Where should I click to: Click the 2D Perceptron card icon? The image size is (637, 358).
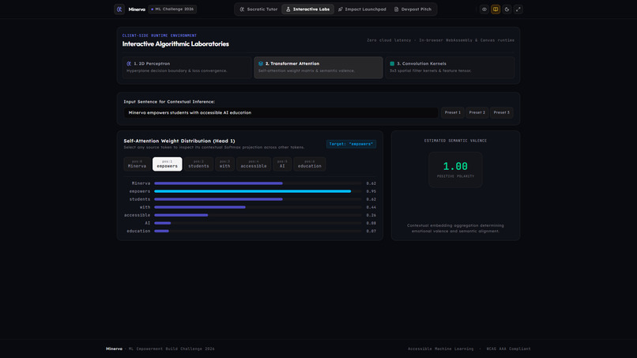tap(129, 64)
